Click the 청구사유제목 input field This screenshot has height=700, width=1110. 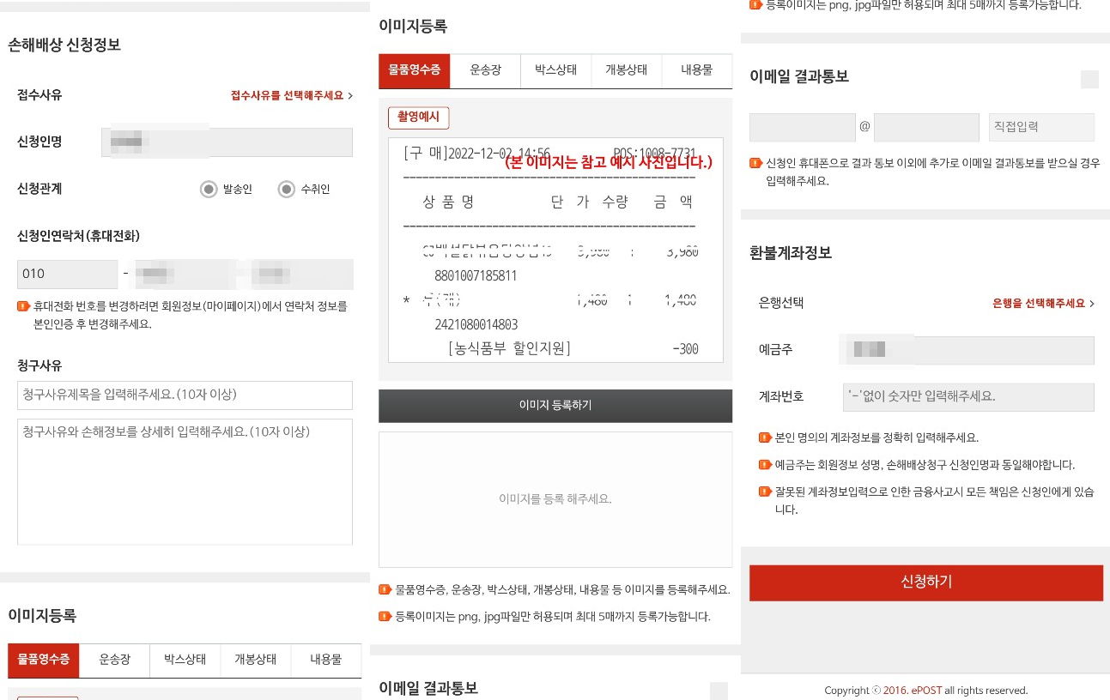[185, 395]
